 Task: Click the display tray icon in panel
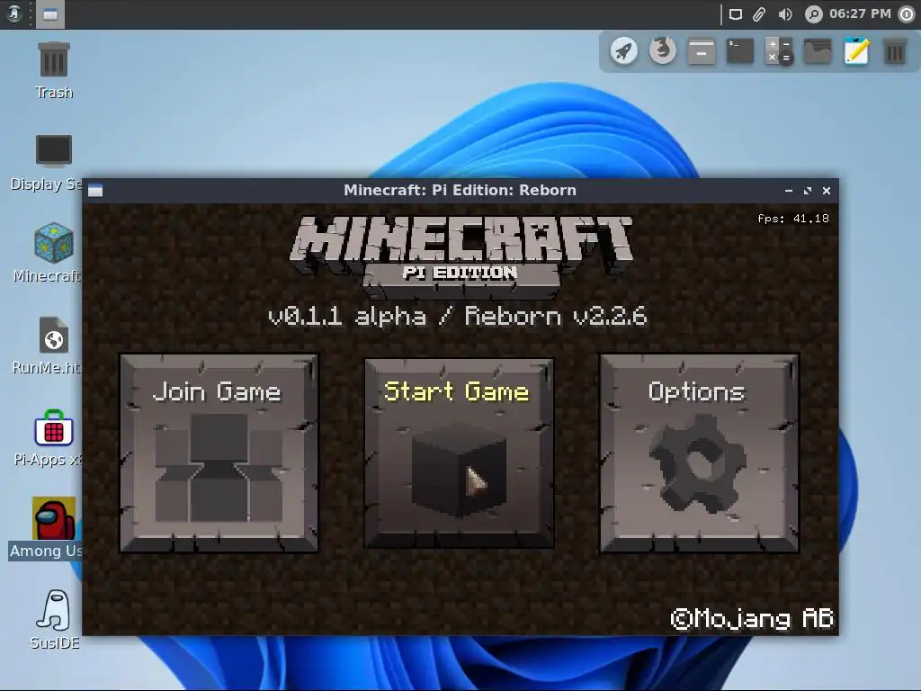click(736, 14)
